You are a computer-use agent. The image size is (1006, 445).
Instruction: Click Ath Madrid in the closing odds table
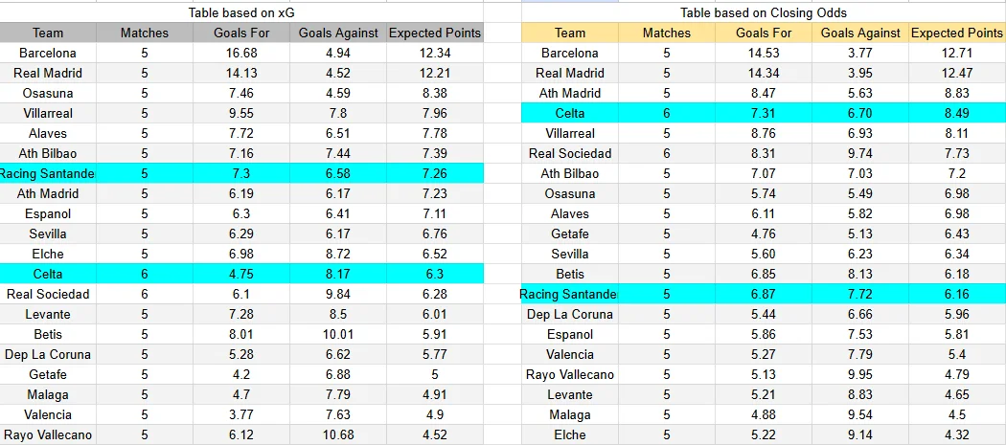[570, 93]
